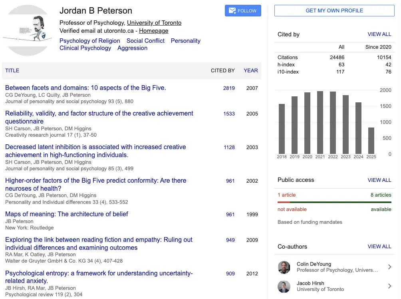Open the '8 articles' available link
The image size is (401, 299).
point(381,195)
